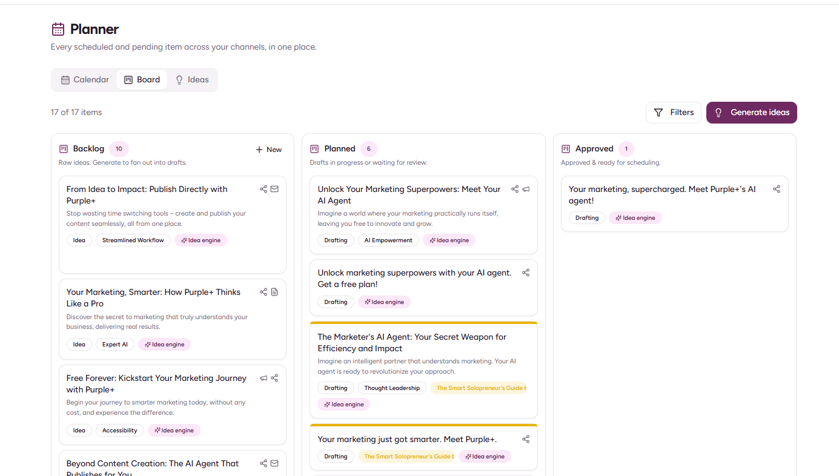Click email icon on 'Beyond Content Creation' card

274,463
